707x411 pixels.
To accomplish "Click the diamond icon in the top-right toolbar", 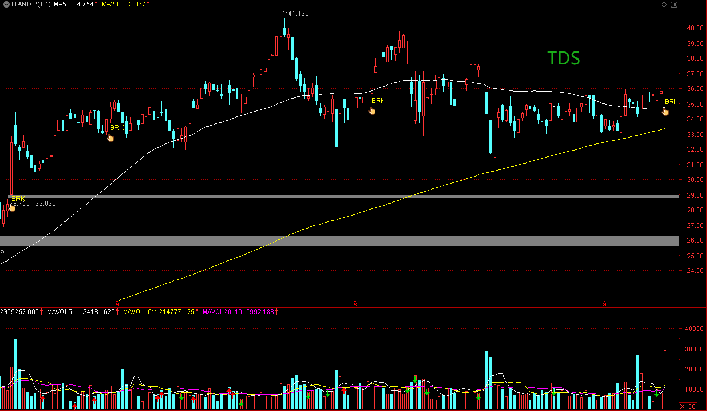I will click(665, 4).
